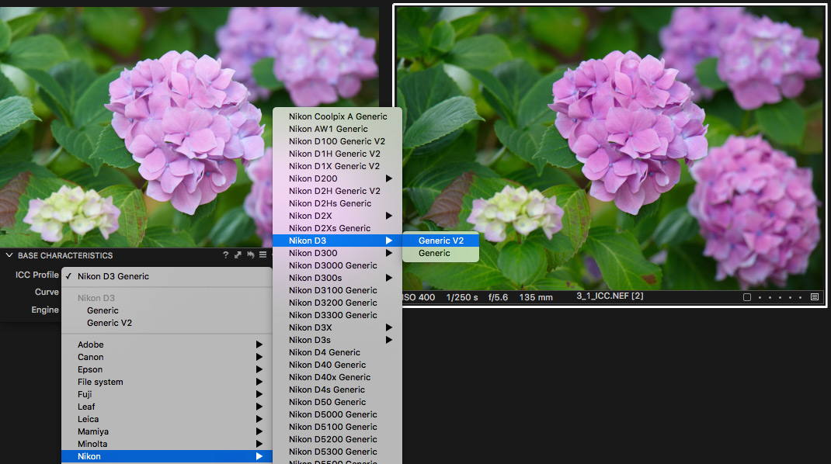Click the 1/250 s shutter speed value
Image resolution: width=831 pixels, height=464 pixels.
462,298
